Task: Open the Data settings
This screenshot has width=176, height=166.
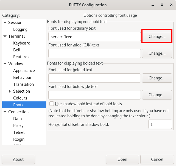Action: (x=17, y=119)
